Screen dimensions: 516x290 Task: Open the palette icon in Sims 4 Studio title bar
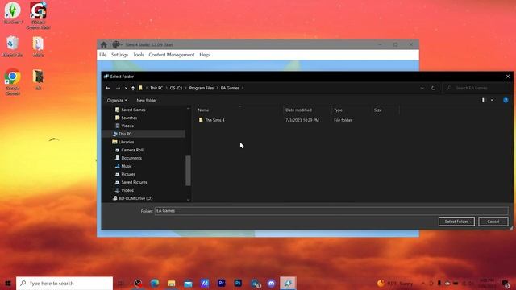coord(116,44)
